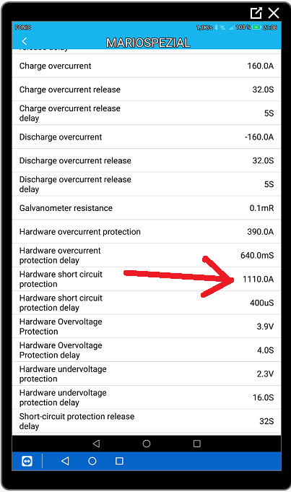The height and width of the screenshot is (492, 291).
Task: Click the back triangle in blue remote control bar
Action: pos(65,461)
